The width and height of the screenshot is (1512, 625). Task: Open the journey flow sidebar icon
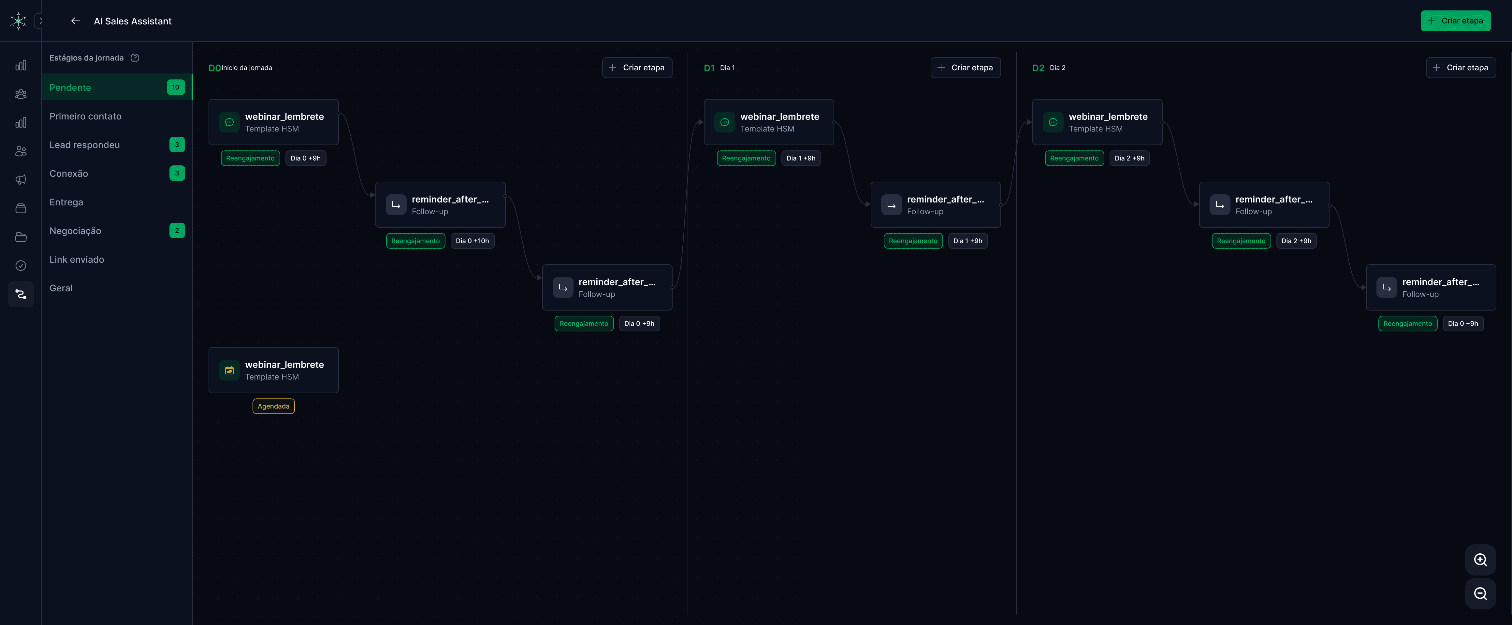click(x=21, y=294)
